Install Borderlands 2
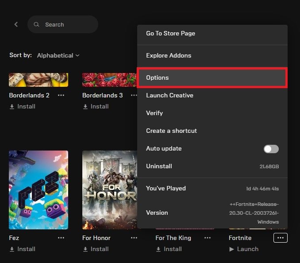The image size is (300, 263). point(23,106)
